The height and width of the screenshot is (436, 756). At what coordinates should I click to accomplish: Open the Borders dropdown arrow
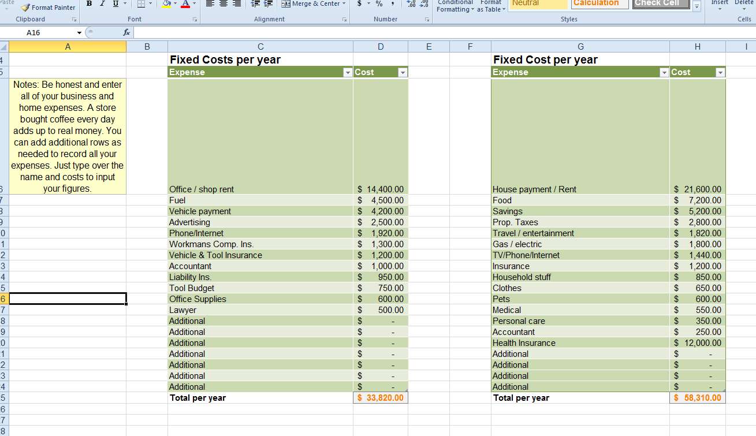pyautogui.click(x=151, y=3)
